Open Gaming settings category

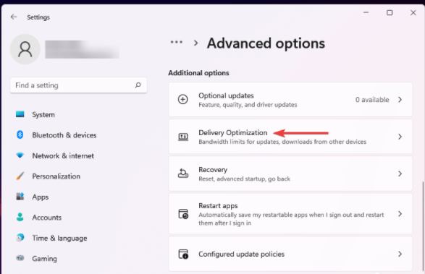[78, 259]
